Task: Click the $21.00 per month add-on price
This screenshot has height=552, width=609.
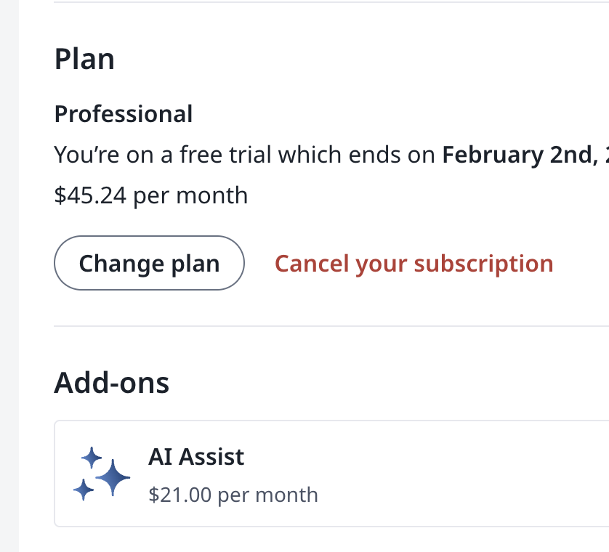Action: [233, 495]
